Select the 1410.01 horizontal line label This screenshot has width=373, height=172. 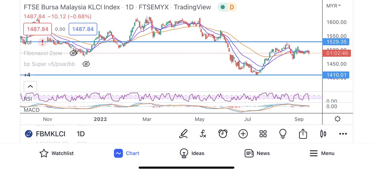pyautogui.click(x=336, y=75)
